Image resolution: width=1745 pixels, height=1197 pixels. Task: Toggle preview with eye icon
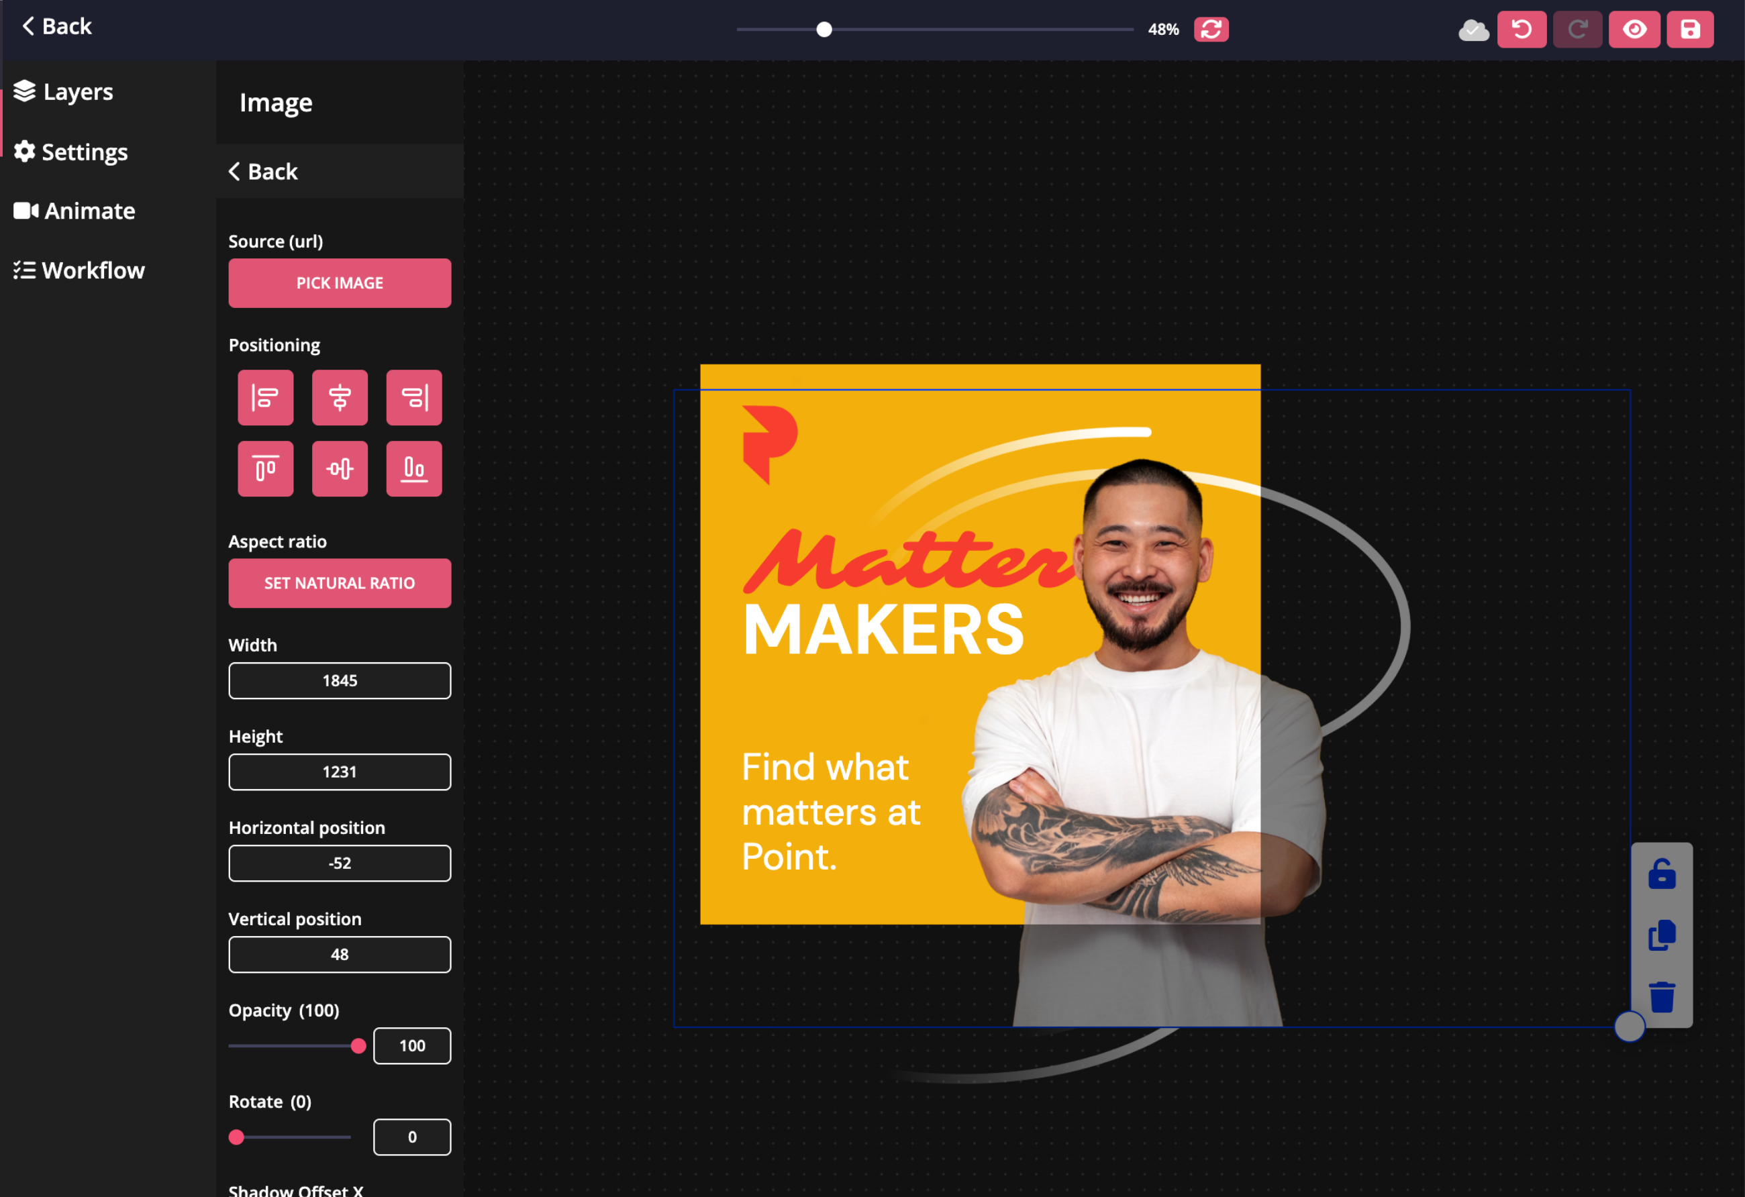(x=1635, y=30)
